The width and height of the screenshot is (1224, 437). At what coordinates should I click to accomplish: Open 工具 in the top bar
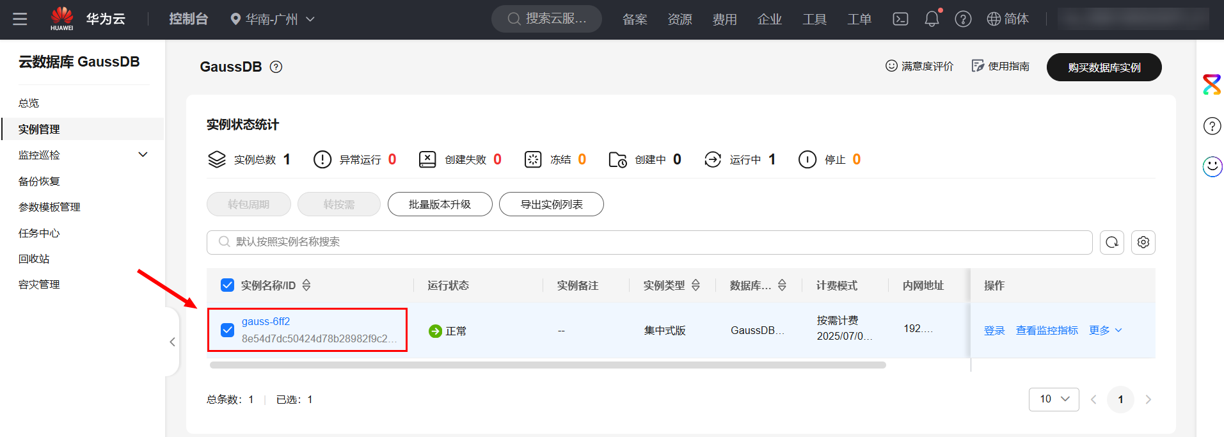click(x=815, y=19)
